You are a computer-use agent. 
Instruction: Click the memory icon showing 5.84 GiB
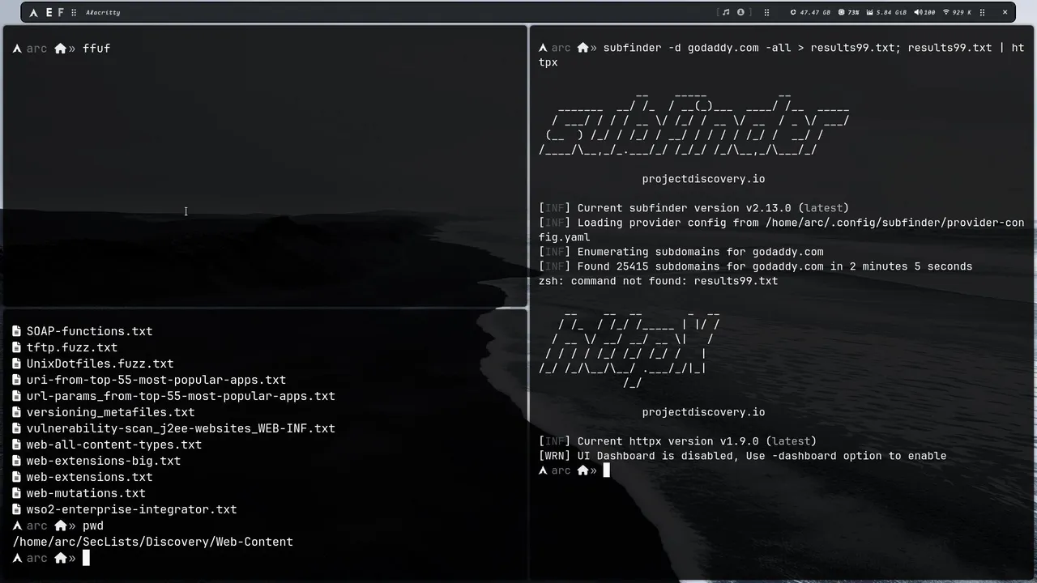pyautogui.click(x=869, y=12)
